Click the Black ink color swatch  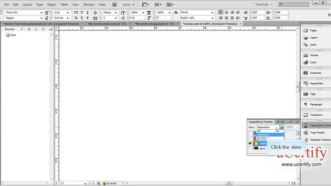click(x=256, y=148)
